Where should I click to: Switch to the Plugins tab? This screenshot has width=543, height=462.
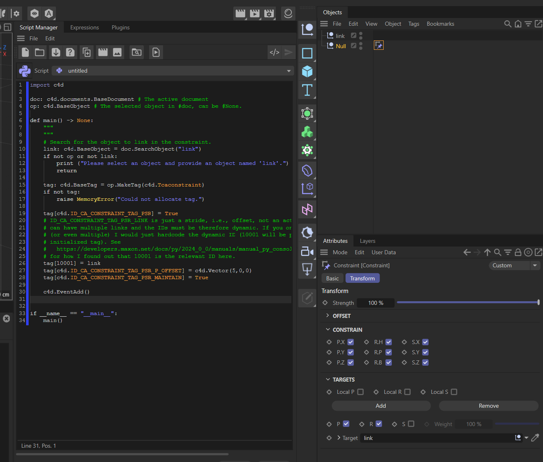coord(121,27)
